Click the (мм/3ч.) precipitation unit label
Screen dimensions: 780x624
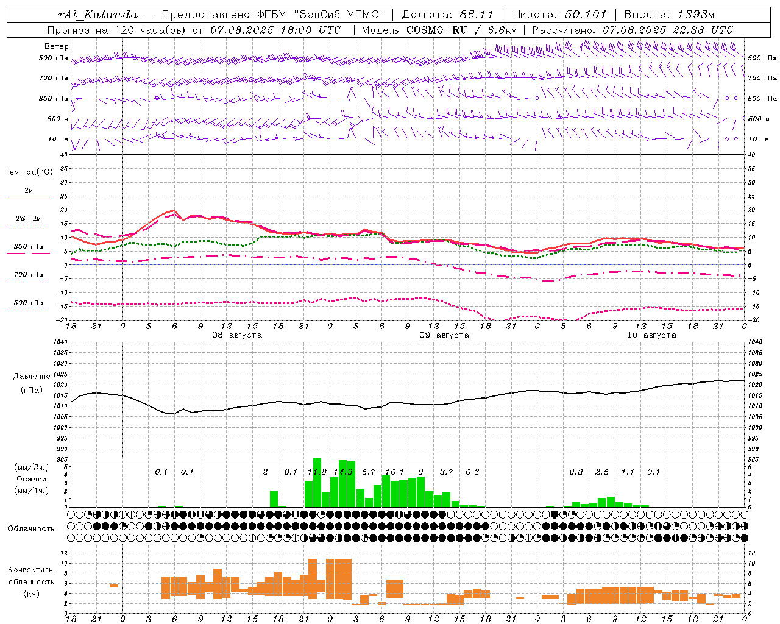coord(32,467)
